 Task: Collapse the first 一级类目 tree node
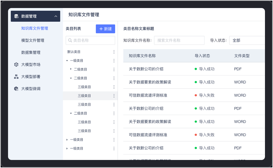67,61
